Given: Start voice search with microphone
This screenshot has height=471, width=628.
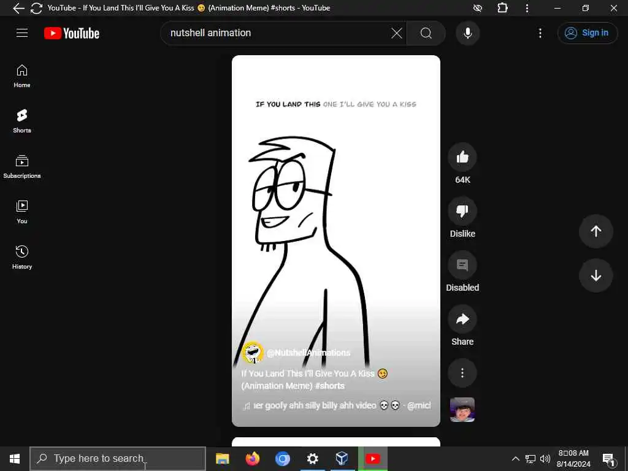Looking at the screenshot, I should (467, 33).
